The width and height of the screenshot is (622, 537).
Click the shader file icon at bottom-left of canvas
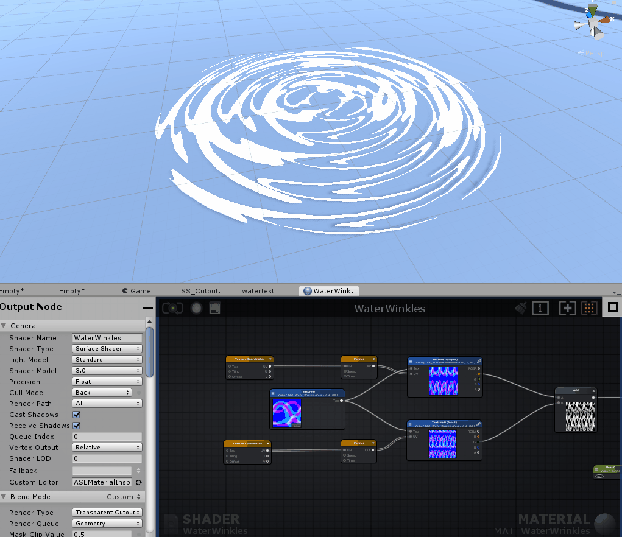[171, 524]
